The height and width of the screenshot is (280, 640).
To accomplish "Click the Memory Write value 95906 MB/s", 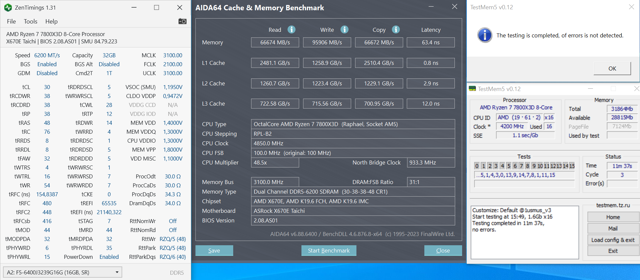I will (x=327, y=42).
